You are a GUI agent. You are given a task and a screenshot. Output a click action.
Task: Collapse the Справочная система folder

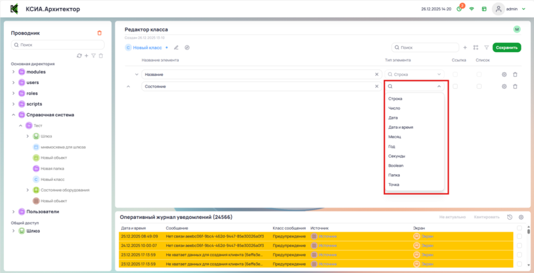pyautogui.click(x=13, y=115)
